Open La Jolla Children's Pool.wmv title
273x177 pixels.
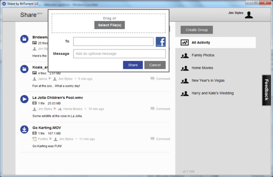click(58, 97)
